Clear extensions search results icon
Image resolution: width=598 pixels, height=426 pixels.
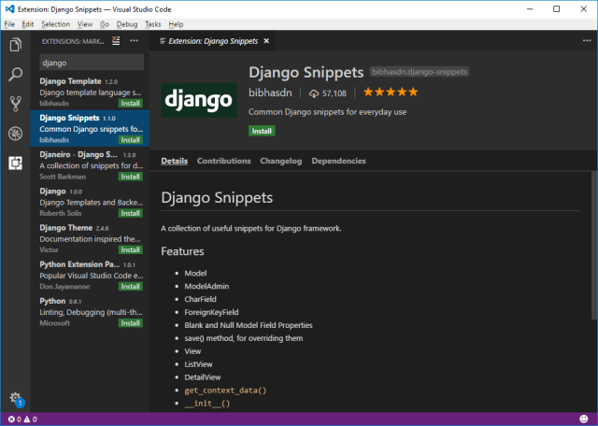click(116, 41)
